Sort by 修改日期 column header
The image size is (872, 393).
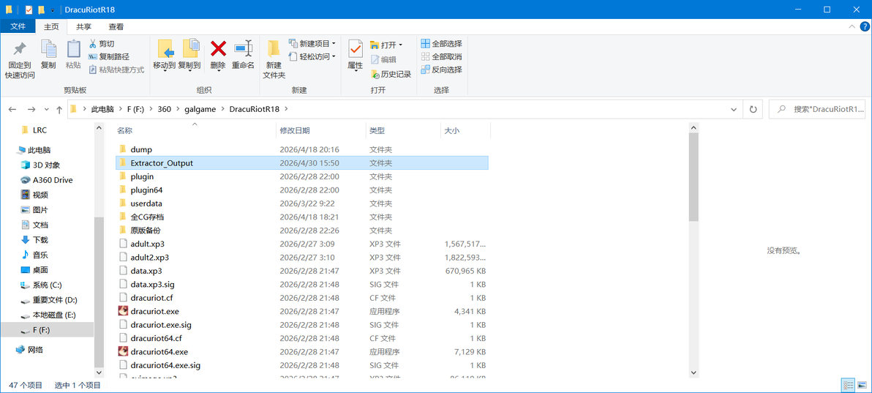tap(321, 131)
